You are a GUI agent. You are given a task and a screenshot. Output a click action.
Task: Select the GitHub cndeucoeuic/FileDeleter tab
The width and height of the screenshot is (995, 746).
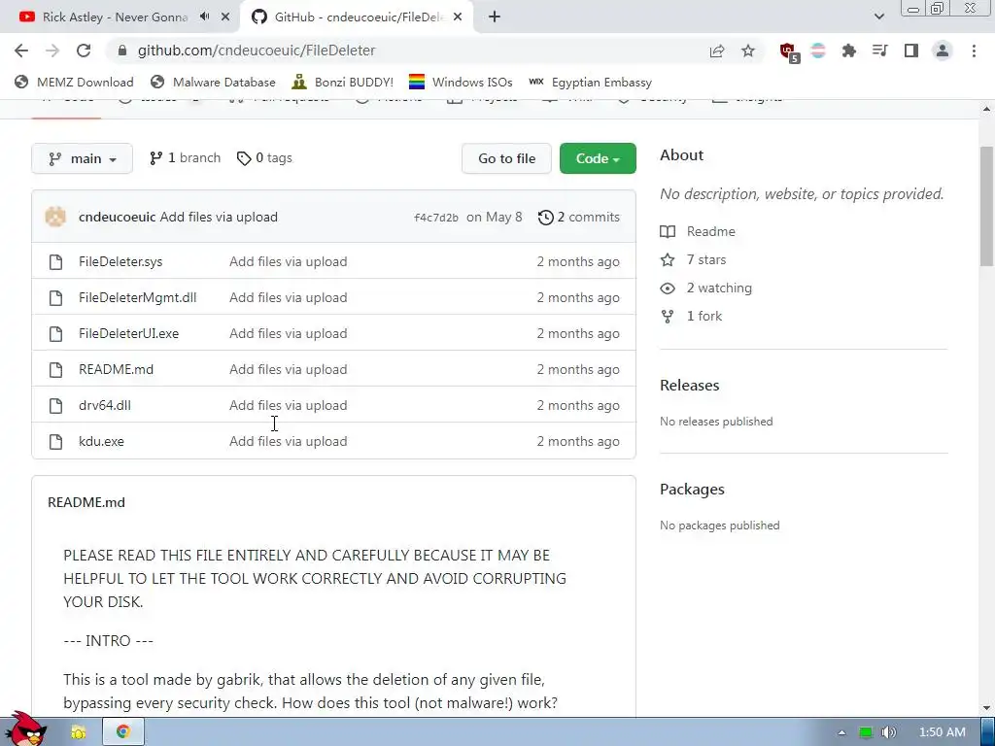(x=357, y=17)
